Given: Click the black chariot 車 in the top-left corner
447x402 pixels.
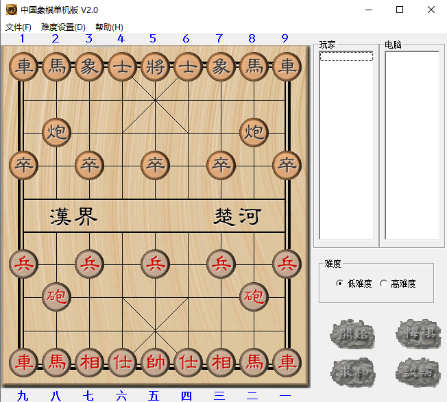Looking at the screenshot, I should pos(24,66).
